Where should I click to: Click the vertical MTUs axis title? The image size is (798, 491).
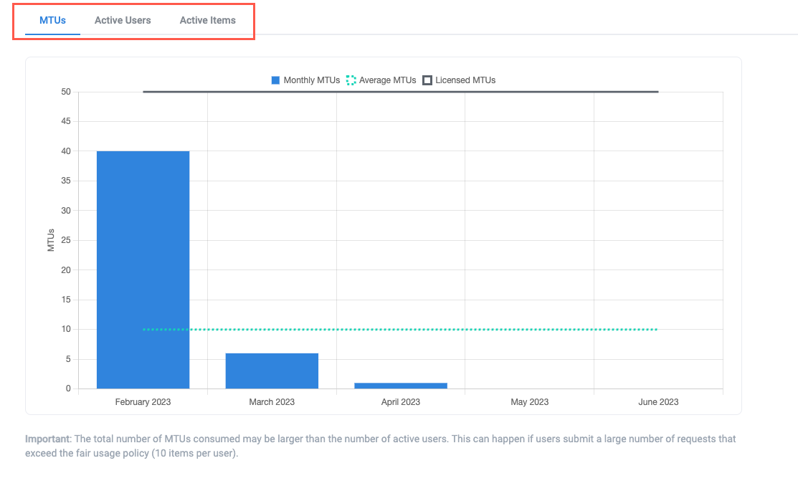click(x=51, y=240)
